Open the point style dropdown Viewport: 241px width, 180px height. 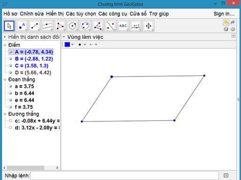82,45
